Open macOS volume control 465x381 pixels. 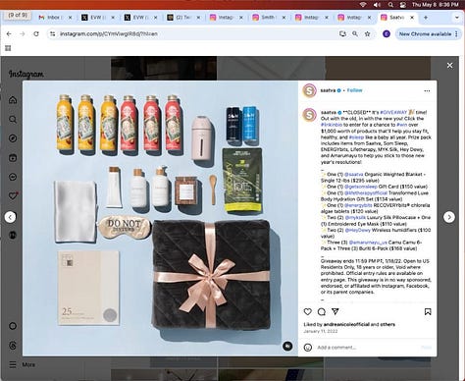click(377, 5)
